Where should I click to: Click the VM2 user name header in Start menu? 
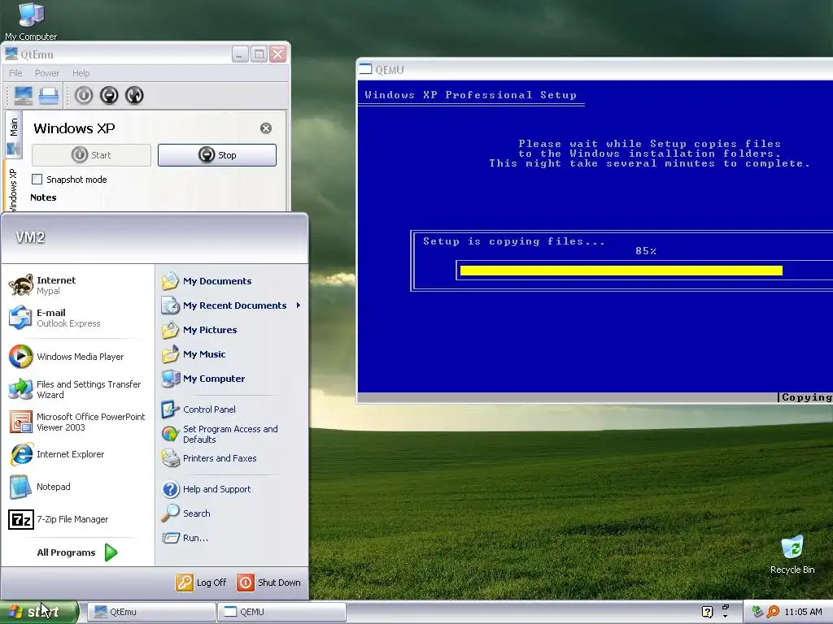[x=30, y=237]
